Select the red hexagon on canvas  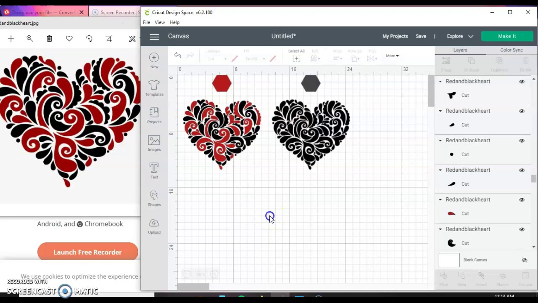pos(222,83)
